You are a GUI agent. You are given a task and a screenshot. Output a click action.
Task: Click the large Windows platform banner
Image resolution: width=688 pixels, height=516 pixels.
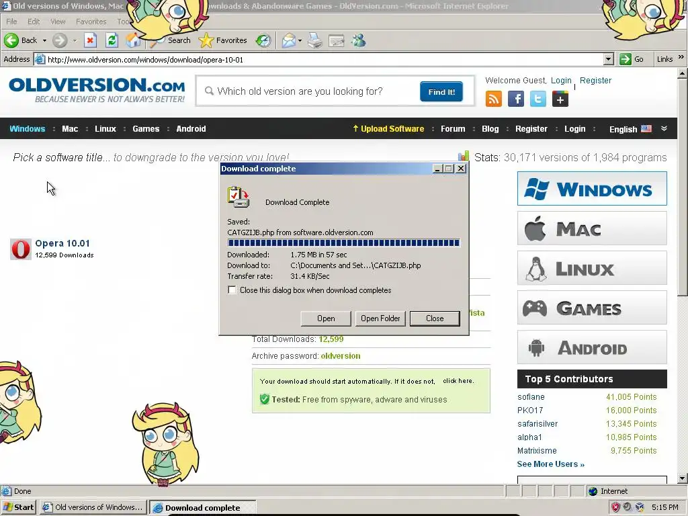click(592, 189)
